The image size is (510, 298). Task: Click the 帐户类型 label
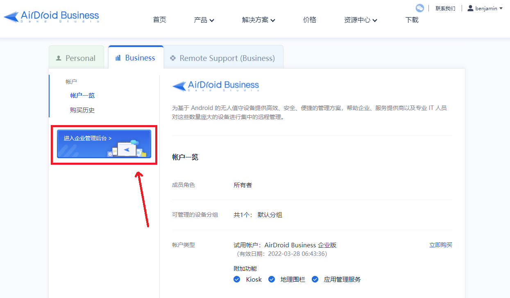[x=184, y=245]
